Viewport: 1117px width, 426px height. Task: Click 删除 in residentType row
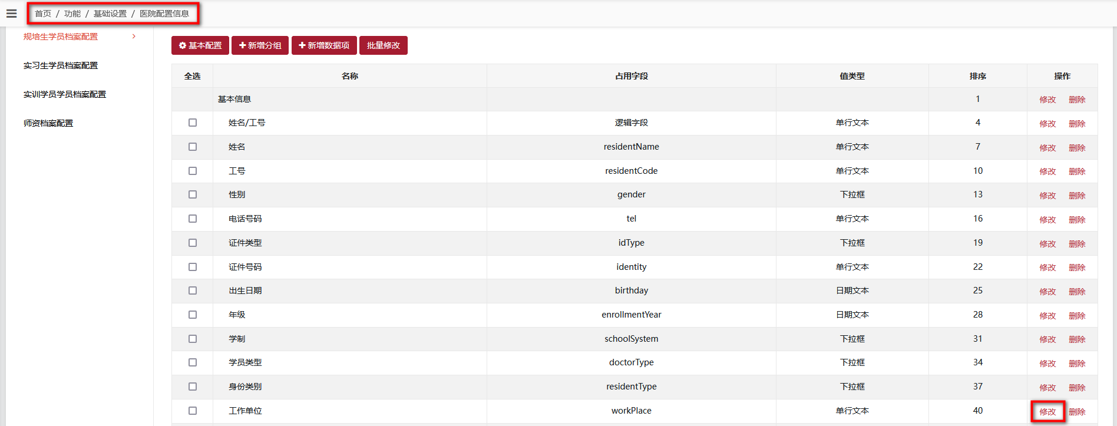pyautogui.click(x=1077, y=388)
